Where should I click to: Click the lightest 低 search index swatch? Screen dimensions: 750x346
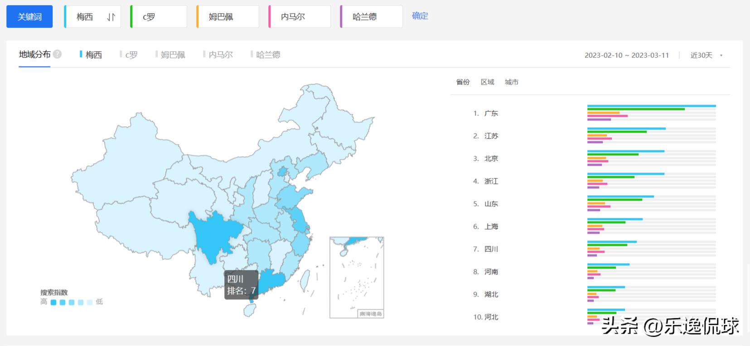click(90, 302)
